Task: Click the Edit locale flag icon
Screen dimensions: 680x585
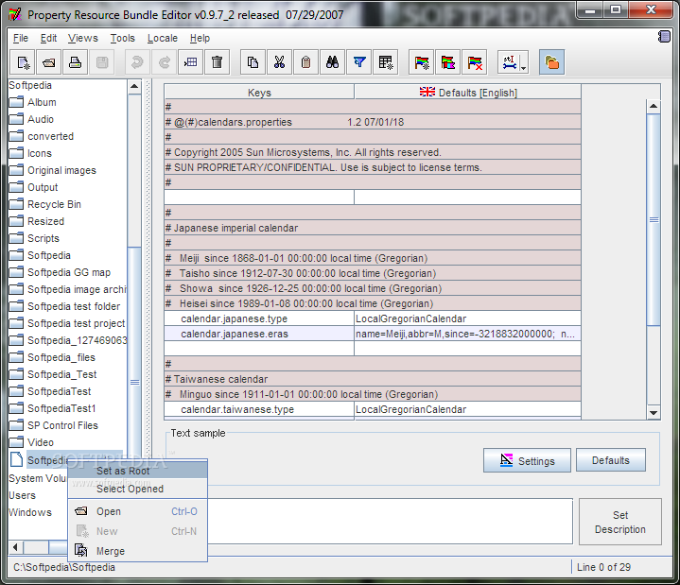Action: 448,62
